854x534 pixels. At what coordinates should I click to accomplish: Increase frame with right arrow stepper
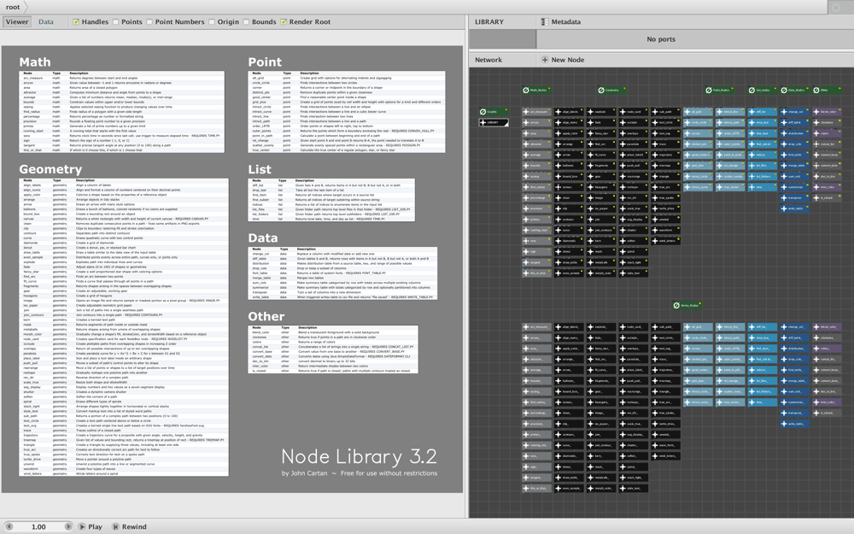68,527
